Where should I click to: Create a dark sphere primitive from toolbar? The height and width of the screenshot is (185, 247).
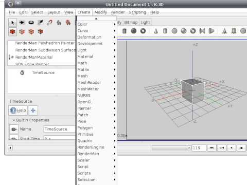(134, 31)
